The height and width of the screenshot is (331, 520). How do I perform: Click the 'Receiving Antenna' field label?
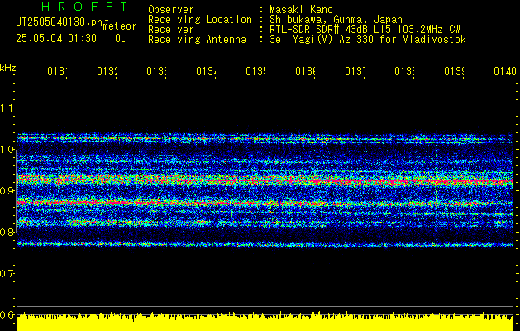pos(197,40)
